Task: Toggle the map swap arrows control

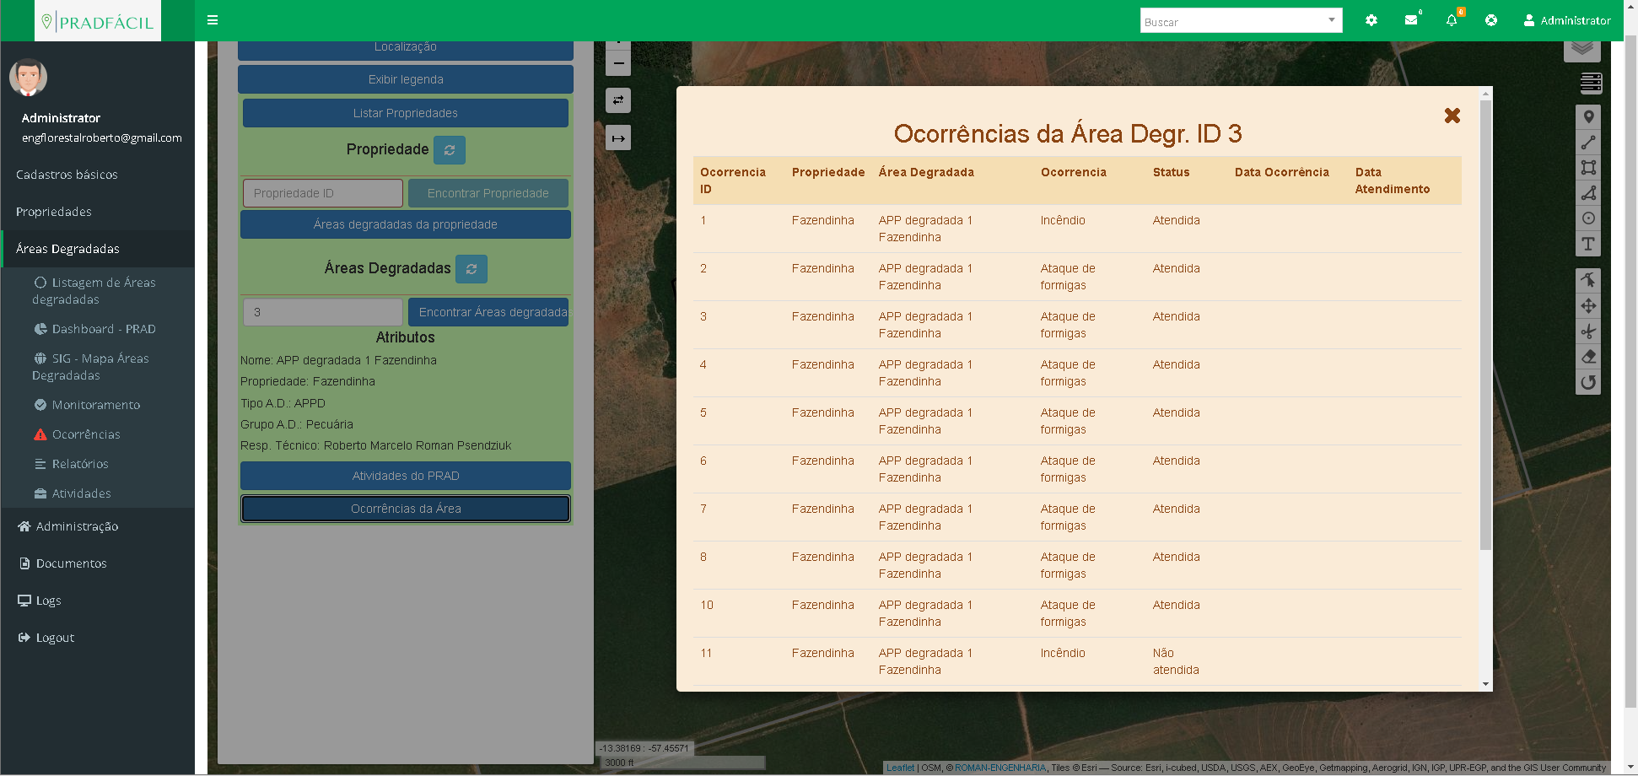Action: click(x=618, y=100)
